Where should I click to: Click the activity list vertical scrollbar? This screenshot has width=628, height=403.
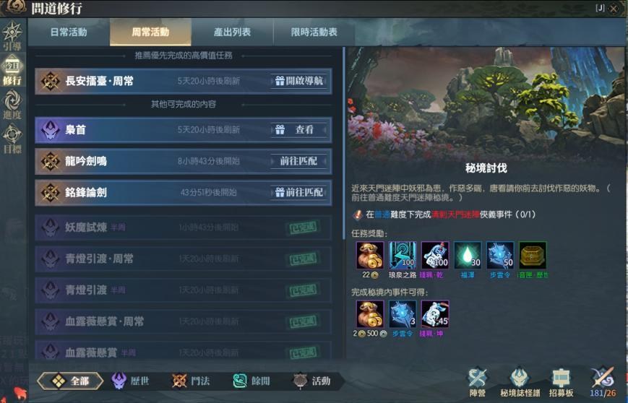click(344, 144)
